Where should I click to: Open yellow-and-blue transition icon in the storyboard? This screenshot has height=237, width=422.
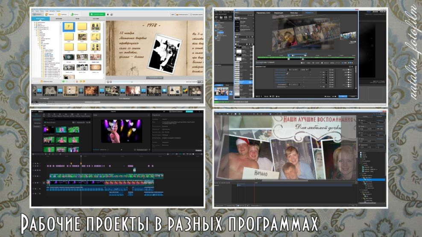click(185, 91)
